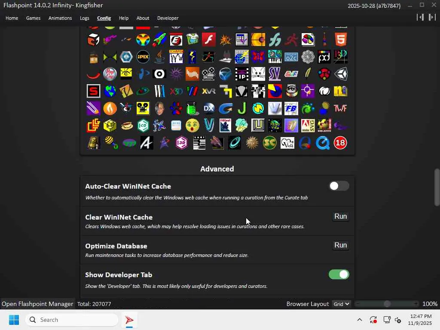This screenshot has width=440, height=330.
Task: Open Flashpoint Manager
Action: click(x=37, y=304)
